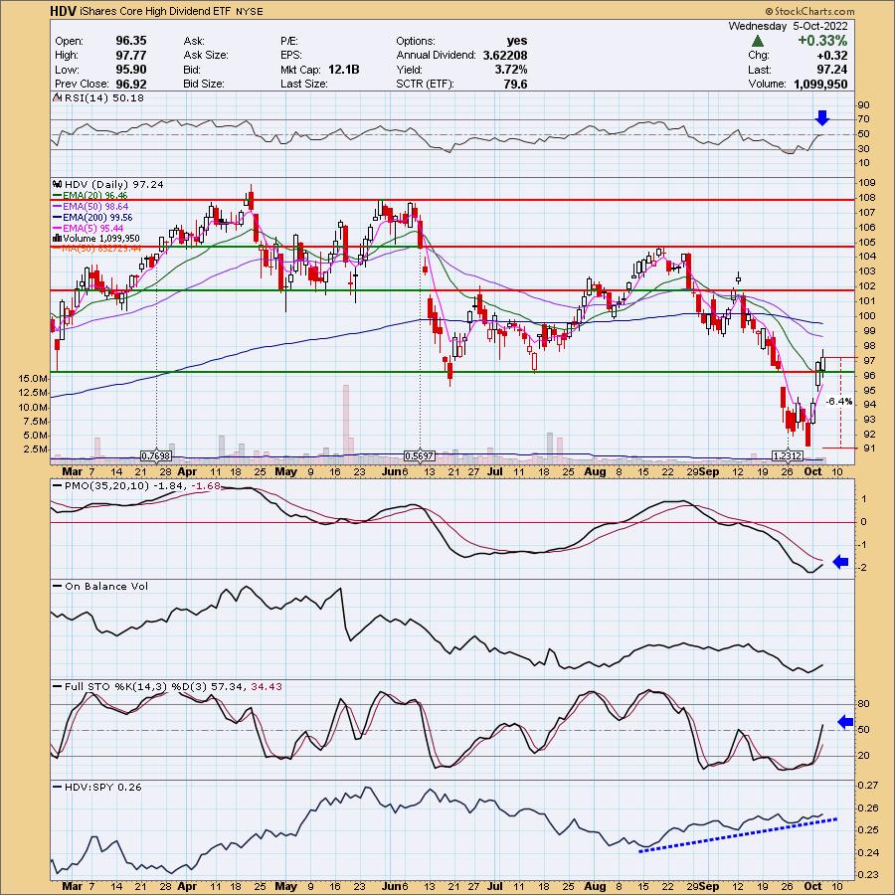Image resolution: width=895 pixels, height=895 pixels.
Task: Click the NYSE exchange label
Action: pos(249,11)
